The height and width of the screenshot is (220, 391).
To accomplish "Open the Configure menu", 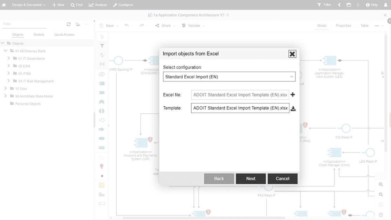I will pos(123,5).
